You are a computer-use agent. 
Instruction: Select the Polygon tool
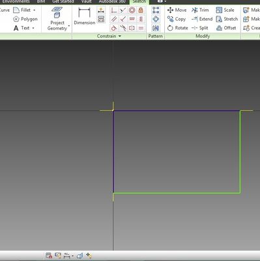tap(25, 19)
